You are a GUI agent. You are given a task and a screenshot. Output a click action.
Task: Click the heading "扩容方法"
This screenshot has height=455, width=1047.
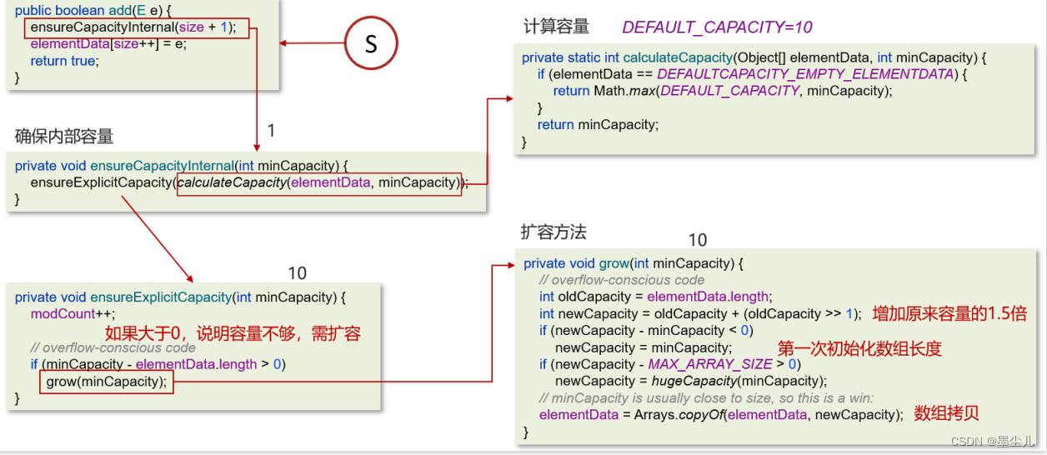coord(554,232)
